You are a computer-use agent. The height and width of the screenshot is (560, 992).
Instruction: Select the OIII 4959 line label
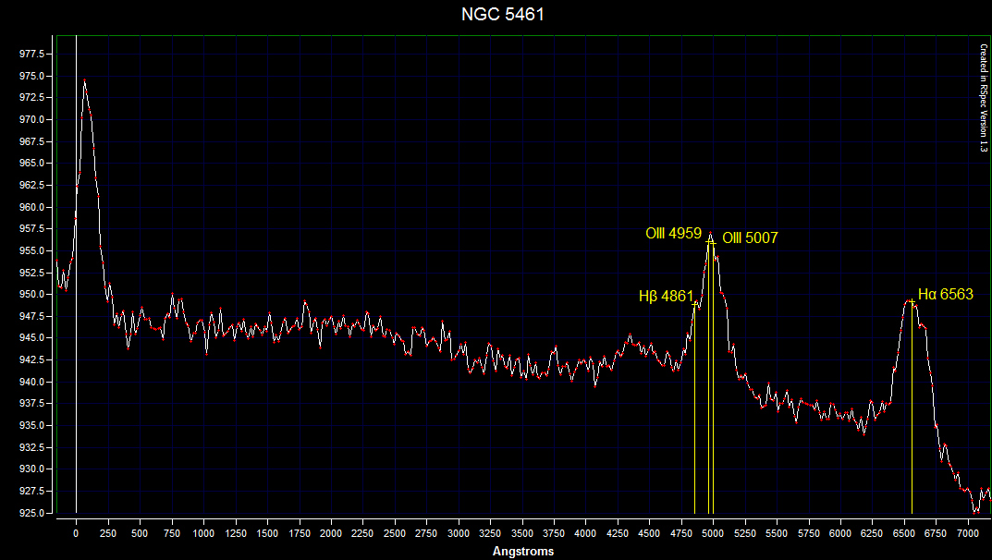(673, 234)
